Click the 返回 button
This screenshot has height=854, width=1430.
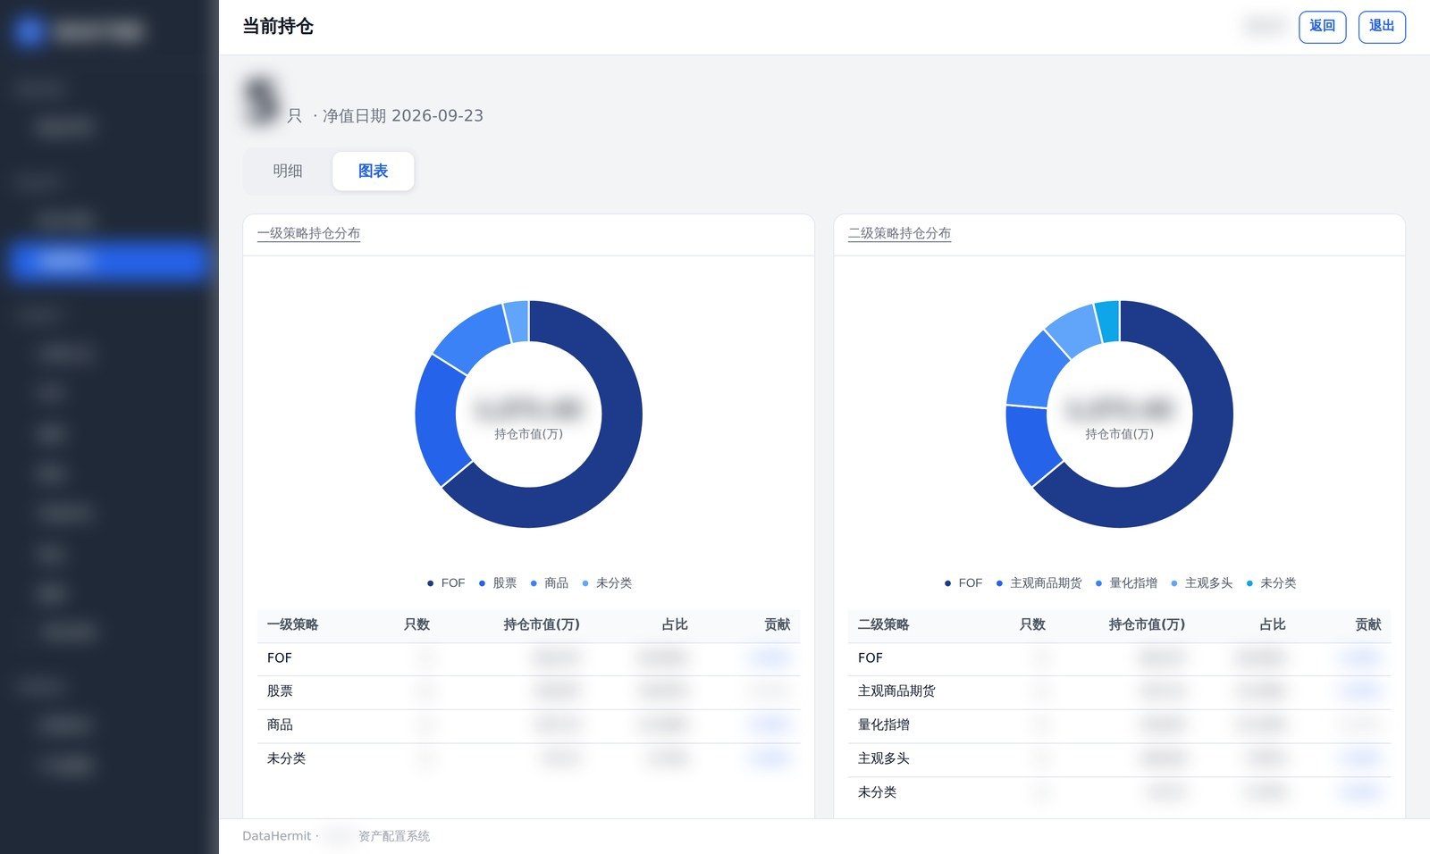tap(1322, 27)
